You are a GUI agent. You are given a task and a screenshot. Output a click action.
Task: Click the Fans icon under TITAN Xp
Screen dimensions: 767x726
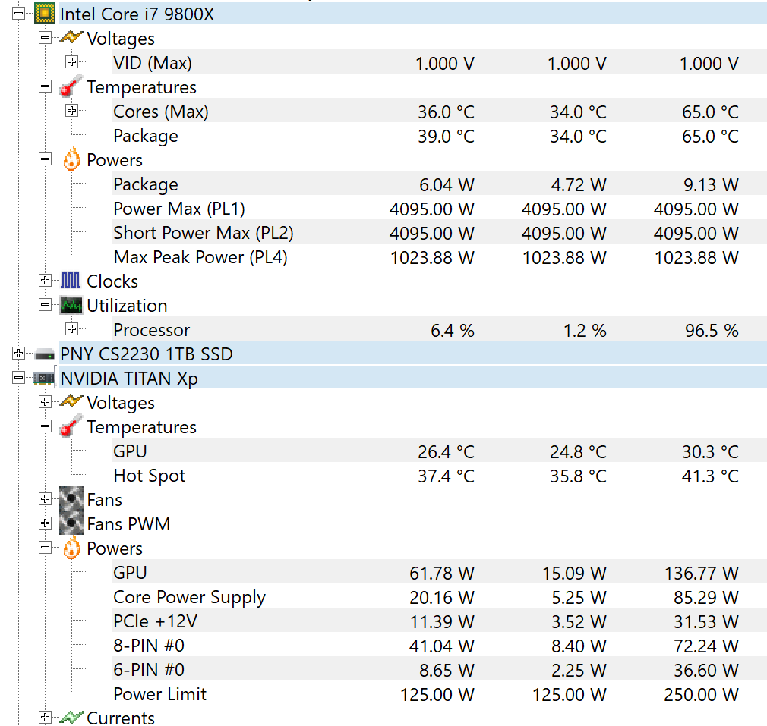click(71, 499)
